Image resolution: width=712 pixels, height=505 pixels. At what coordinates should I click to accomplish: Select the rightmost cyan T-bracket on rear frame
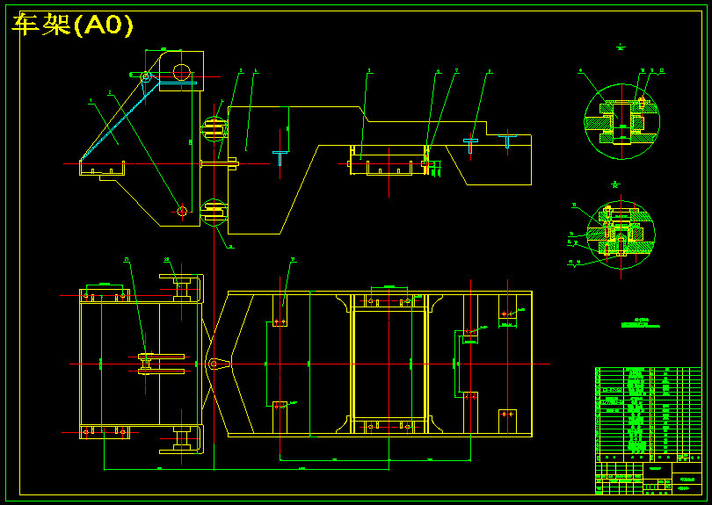(507, 141)
